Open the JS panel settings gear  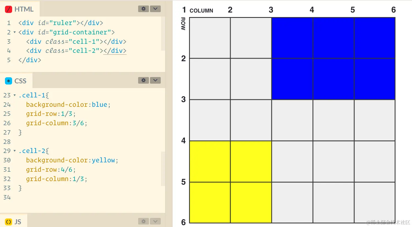(x=143, y=221)
